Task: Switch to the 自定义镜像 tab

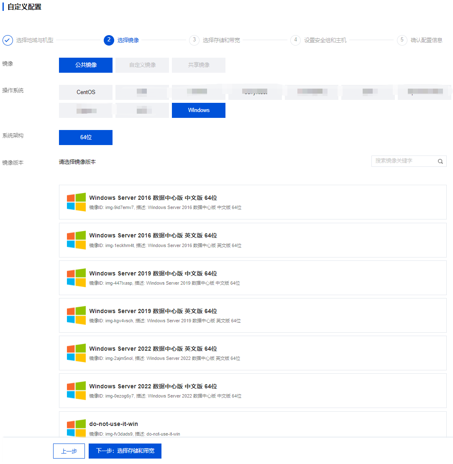Action: (x=142, y=65)
